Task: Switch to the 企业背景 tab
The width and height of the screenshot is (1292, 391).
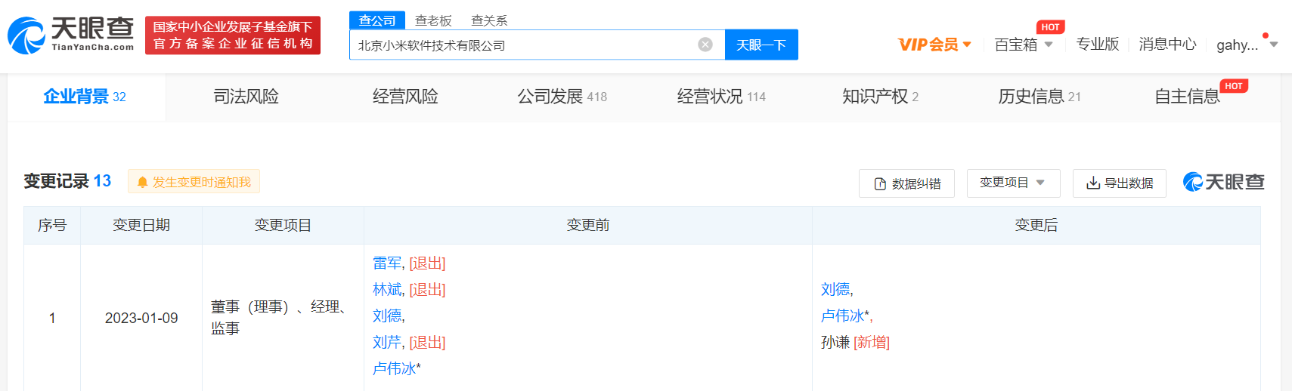Action: [x=85, y=97]
